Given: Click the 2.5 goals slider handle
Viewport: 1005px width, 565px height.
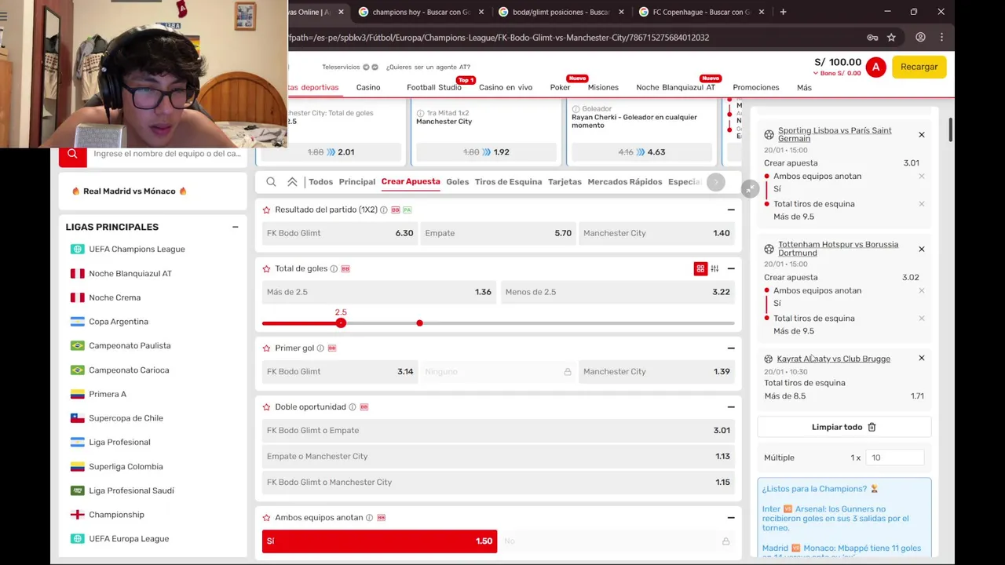Looking at the screenshot, I should [x=341, y=323].
